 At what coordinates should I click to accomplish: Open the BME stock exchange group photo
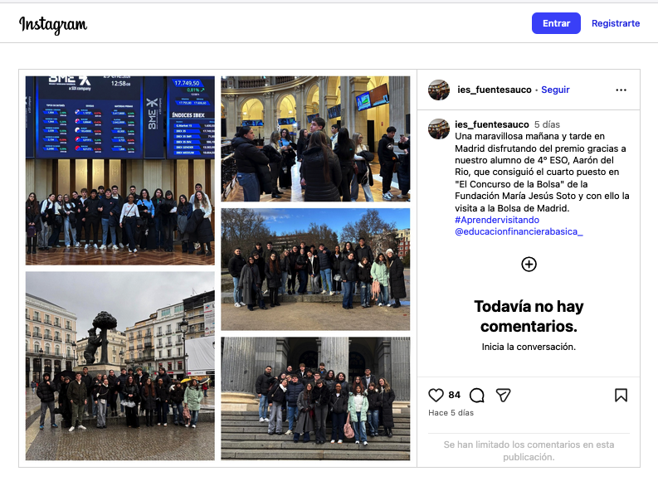(120, 170)
